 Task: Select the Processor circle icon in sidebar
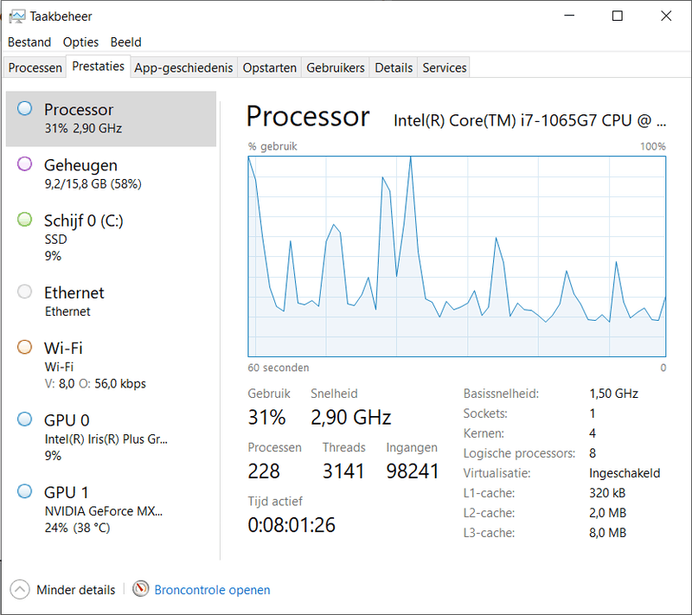[25, 109]
